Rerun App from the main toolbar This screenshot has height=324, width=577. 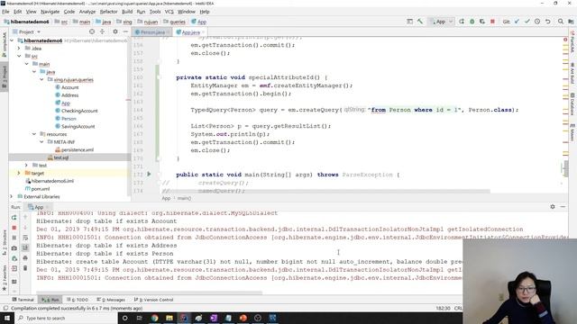[462, 22]
